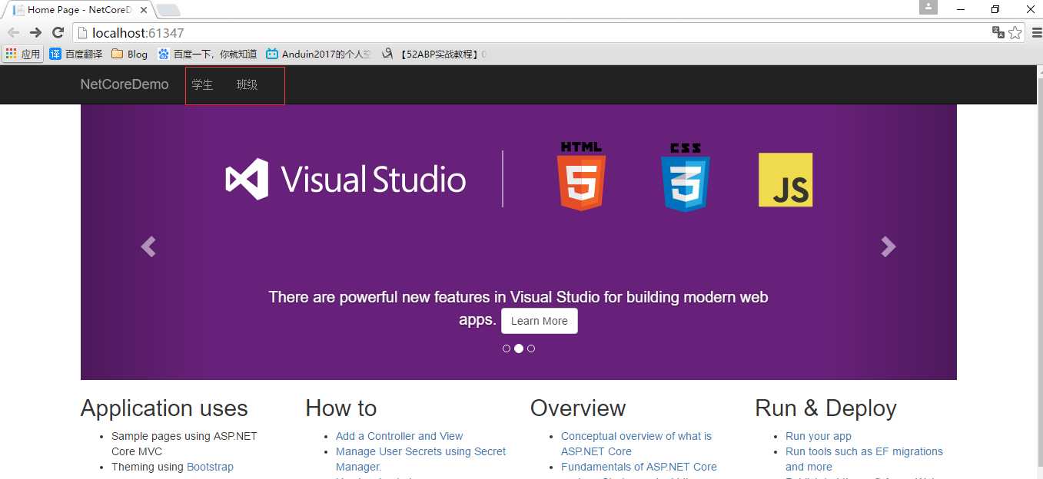Open the 学生 navigation menu item
Viewport: 1043px width, 479px height.
click(x=202, y=84)
